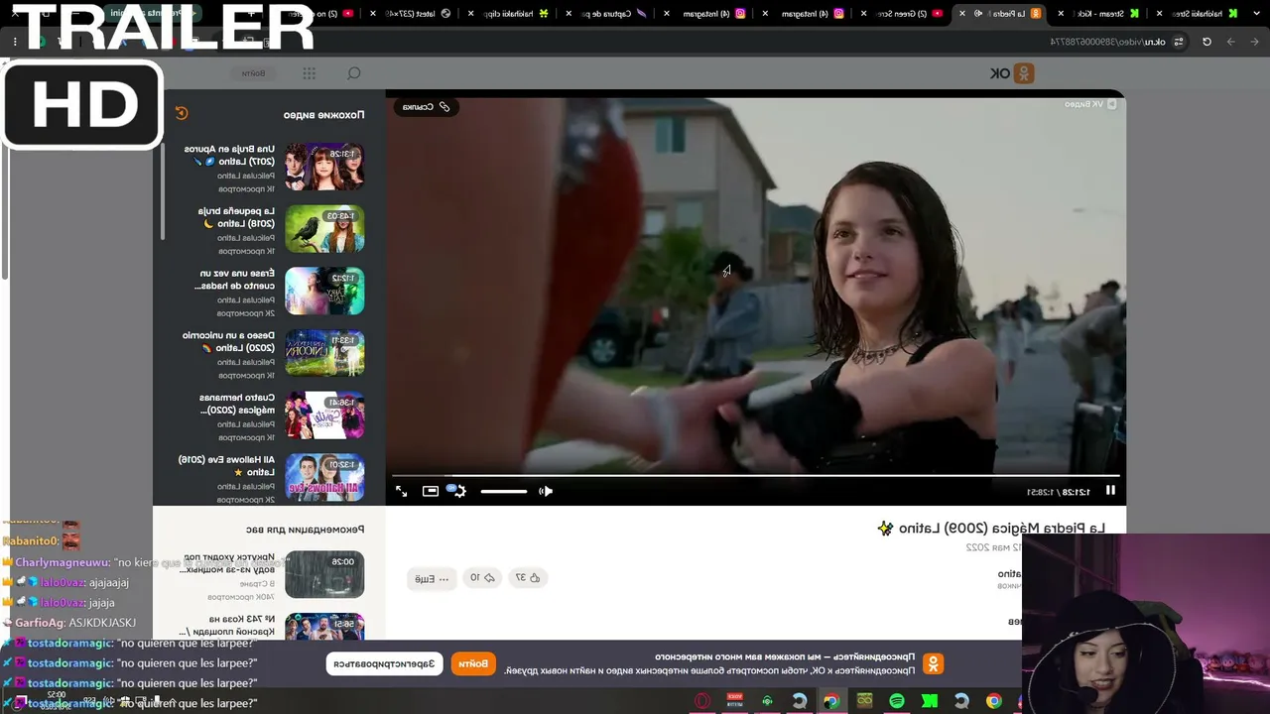The height and width of the screenshot is (714, 1270).
Task: Open the recommended 56:51 video thumbnail
Action: (324, 628)
